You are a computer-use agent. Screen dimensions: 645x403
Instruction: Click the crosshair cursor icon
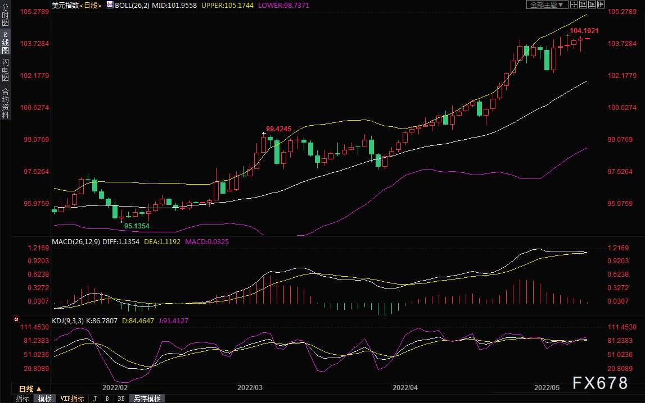click(574, 4)
